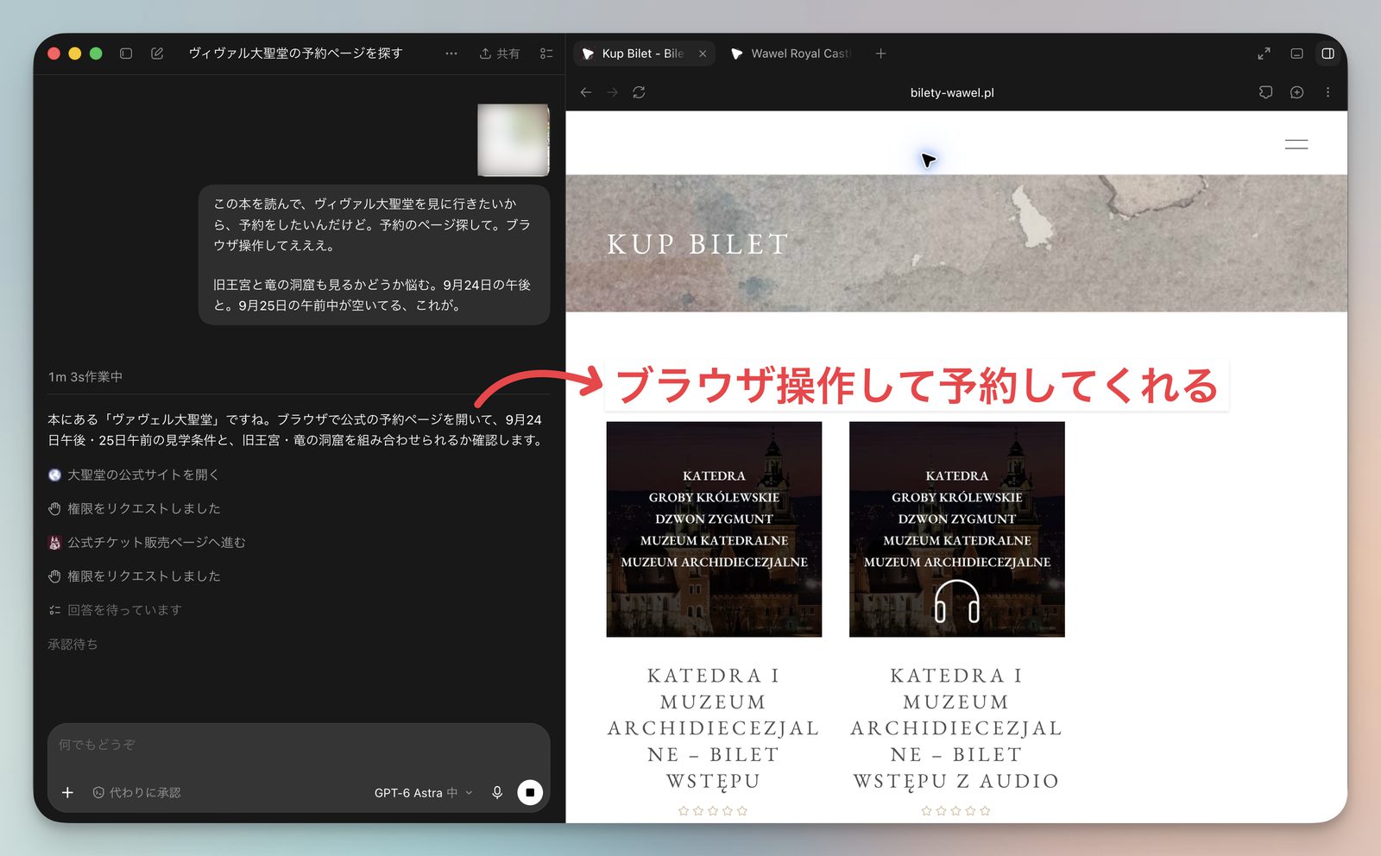Open the Katedra ticket image with headphones
This screenshot has width=1381, height=856.
coord(956,529)
